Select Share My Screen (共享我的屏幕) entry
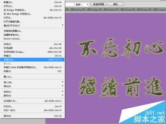166x124 pixels. pyautogui.click(x=32, y=31)
